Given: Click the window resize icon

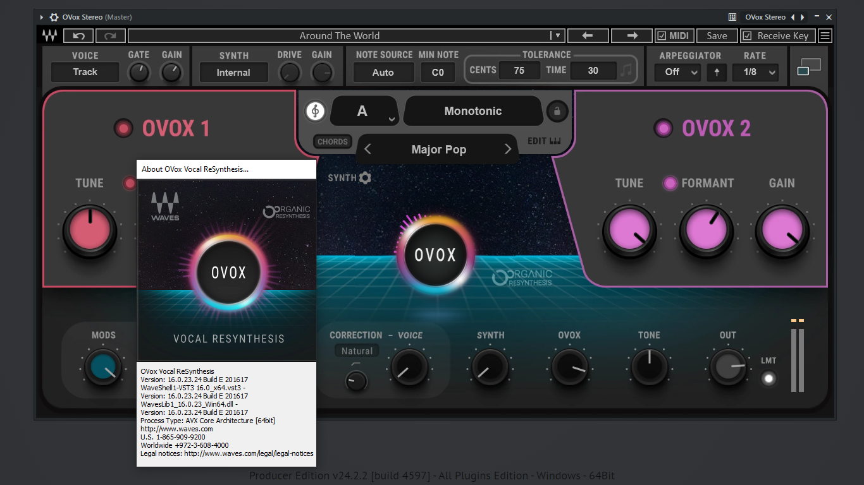Looking at the screenshot, I should click(x=809, y=67).
